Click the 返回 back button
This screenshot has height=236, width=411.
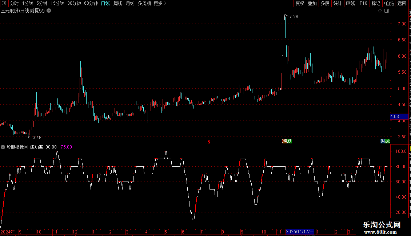[402, 3]
